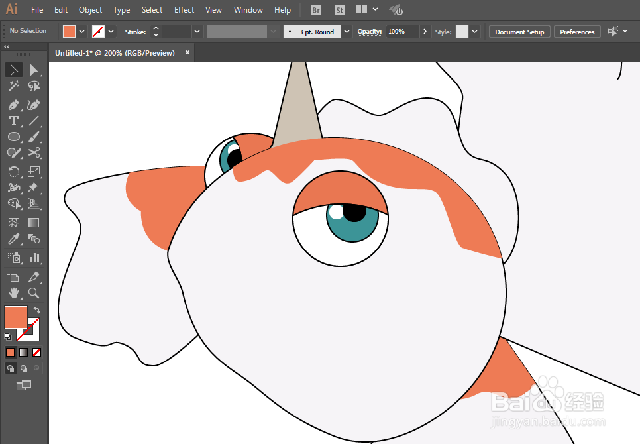Select the Scissors tool
This screenshot has height=444, width=640.
click(x=34, y=152)
